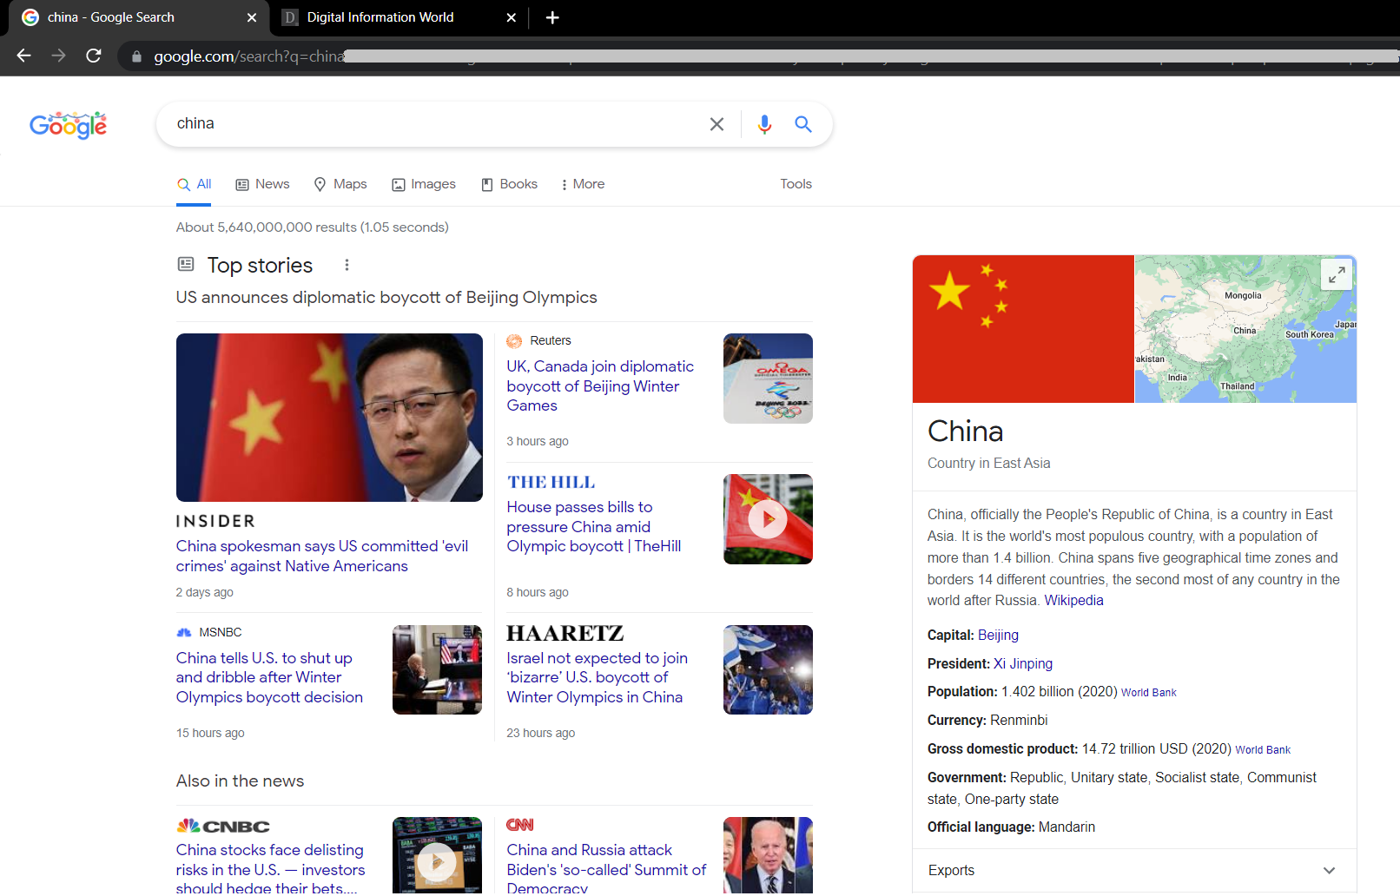Open the China flag image in knowledge panel
This screenshot has width=1400, height=896.
click(1023, 329)
